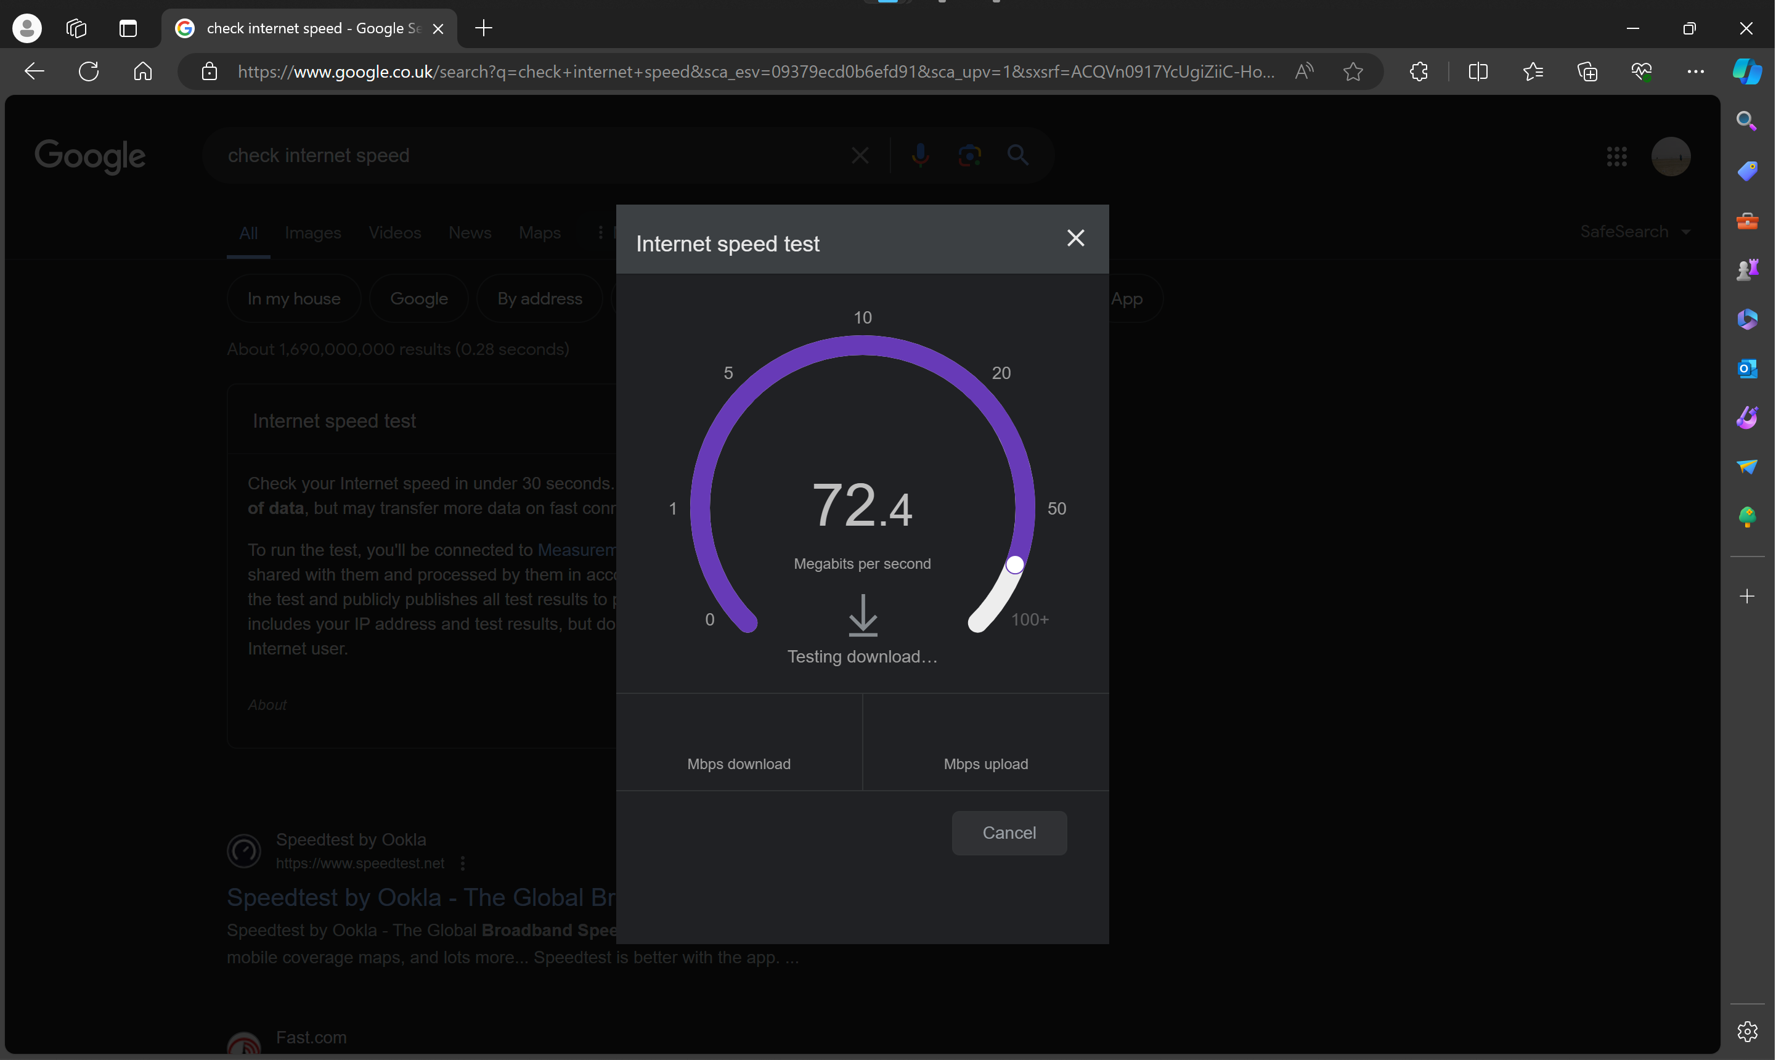Open the Favorites list

1533,71
